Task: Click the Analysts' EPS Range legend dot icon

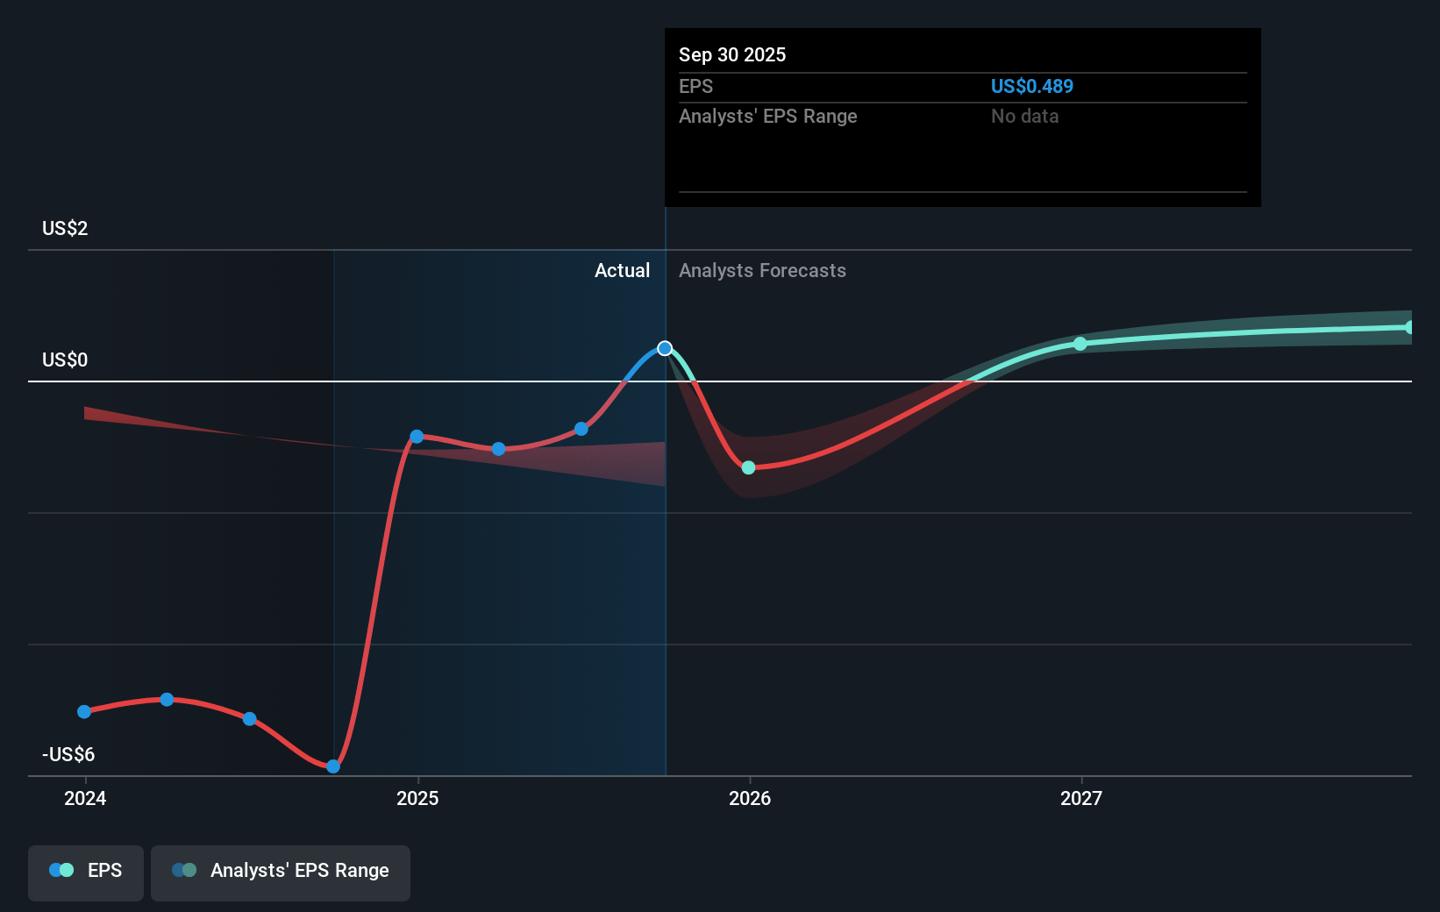Action: click(184, 870)
